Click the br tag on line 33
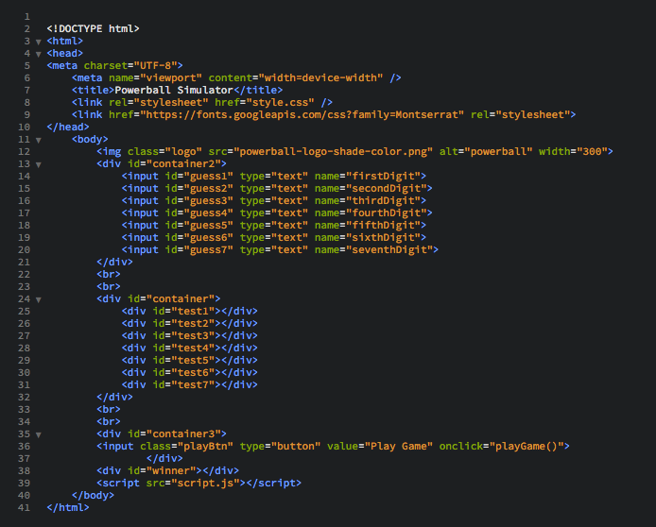Screen dimensions: 656x527 coord(109,410)
